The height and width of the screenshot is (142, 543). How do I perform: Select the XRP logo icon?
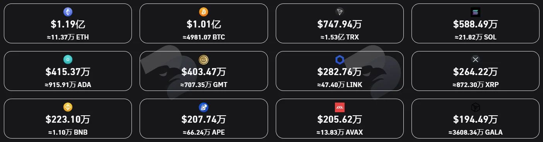coord(475,60)
